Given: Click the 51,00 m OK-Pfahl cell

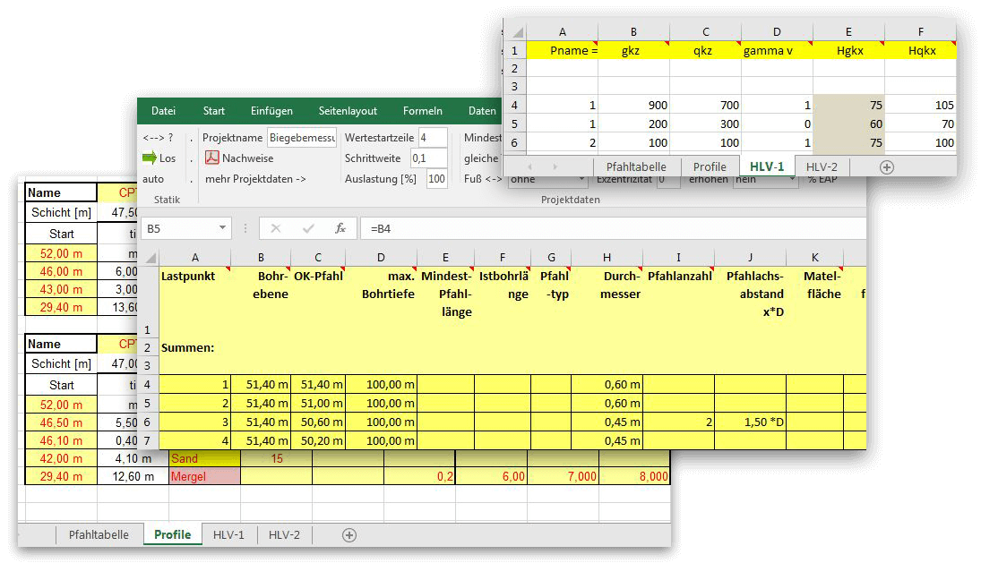Looking at the screenshot, I should click(x=318, y=403).
